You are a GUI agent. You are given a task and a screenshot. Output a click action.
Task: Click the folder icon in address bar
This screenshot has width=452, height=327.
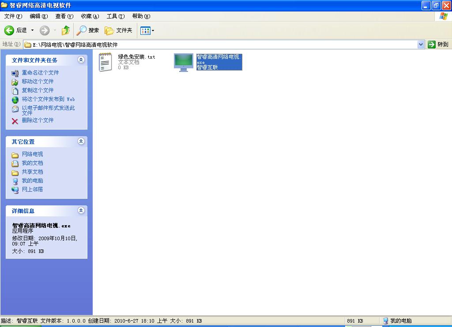28,45
